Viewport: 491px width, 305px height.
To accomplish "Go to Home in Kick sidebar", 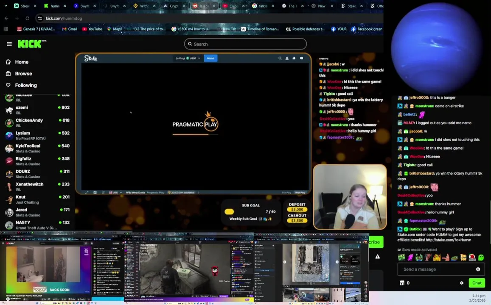I will [17, 62].
